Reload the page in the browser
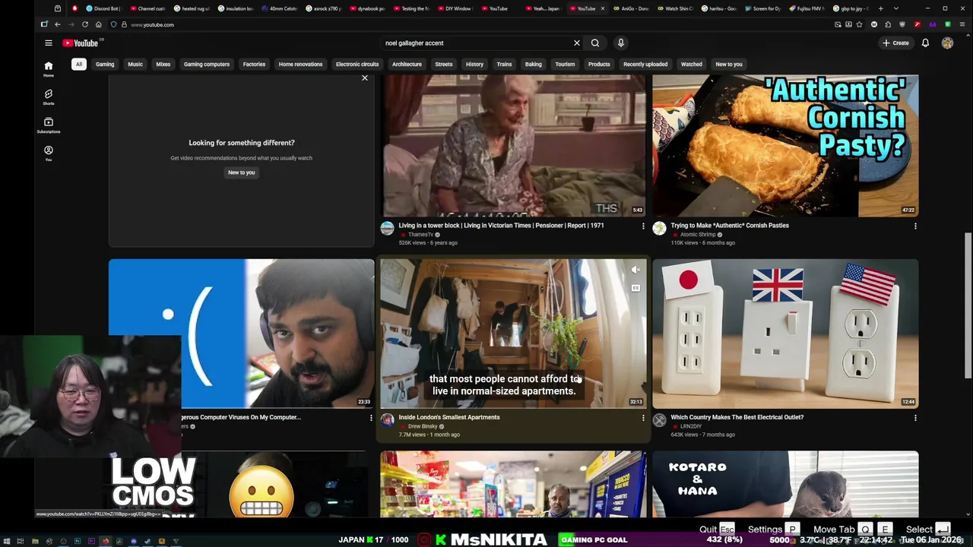Image resolution: width=973 pixels, height=547 pixels. (x=84, y=24)
